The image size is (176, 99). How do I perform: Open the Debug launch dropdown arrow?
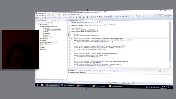pos(78,17)
